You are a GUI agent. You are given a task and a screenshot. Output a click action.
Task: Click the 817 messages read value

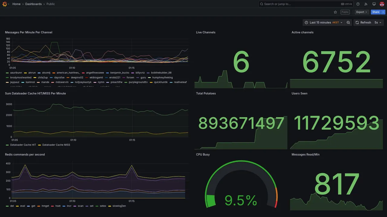[x=337, y=183]
